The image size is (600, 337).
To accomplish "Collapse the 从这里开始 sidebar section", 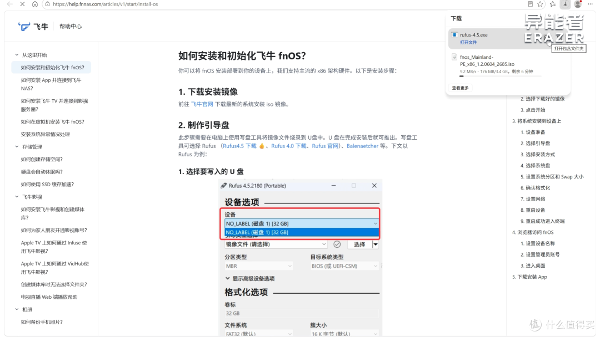I will tap(17, 55).
